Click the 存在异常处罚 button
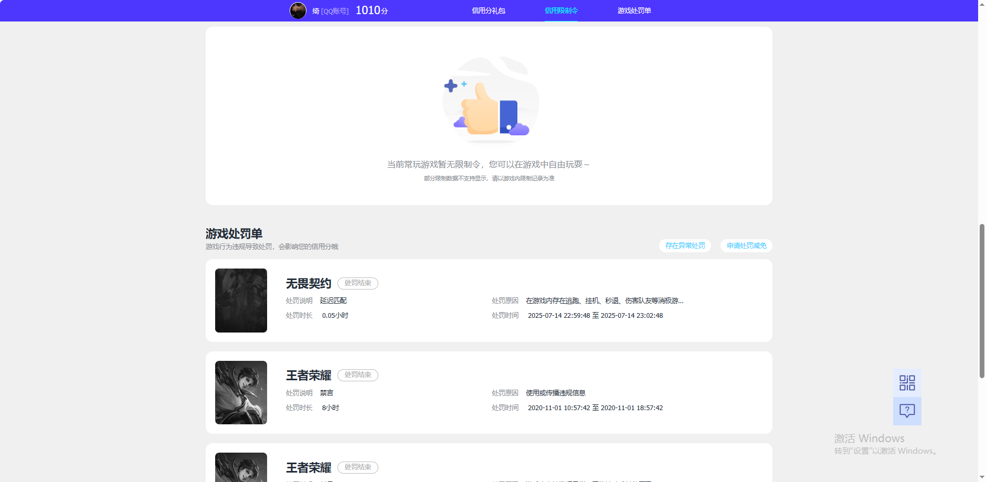The width and height of the screenshot is (986, 482). pyautogui.click(x=685, y=245)
